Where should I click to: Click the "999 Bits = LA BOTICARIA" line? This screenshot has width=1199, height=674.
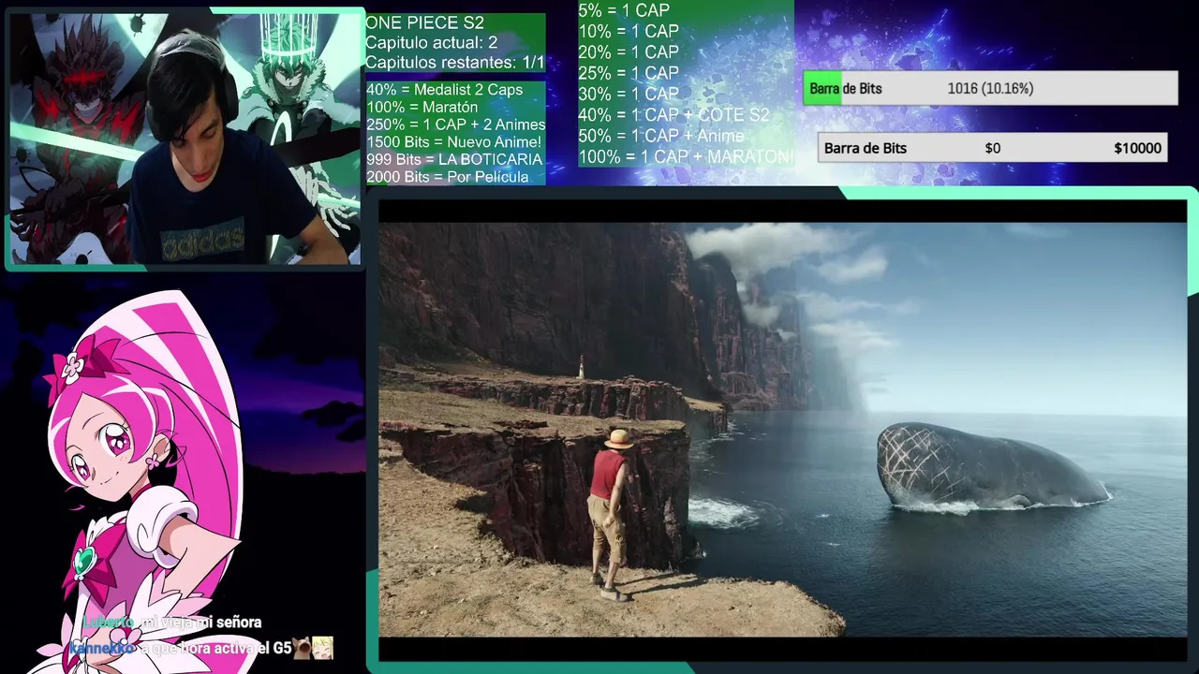tap(454, 160)
